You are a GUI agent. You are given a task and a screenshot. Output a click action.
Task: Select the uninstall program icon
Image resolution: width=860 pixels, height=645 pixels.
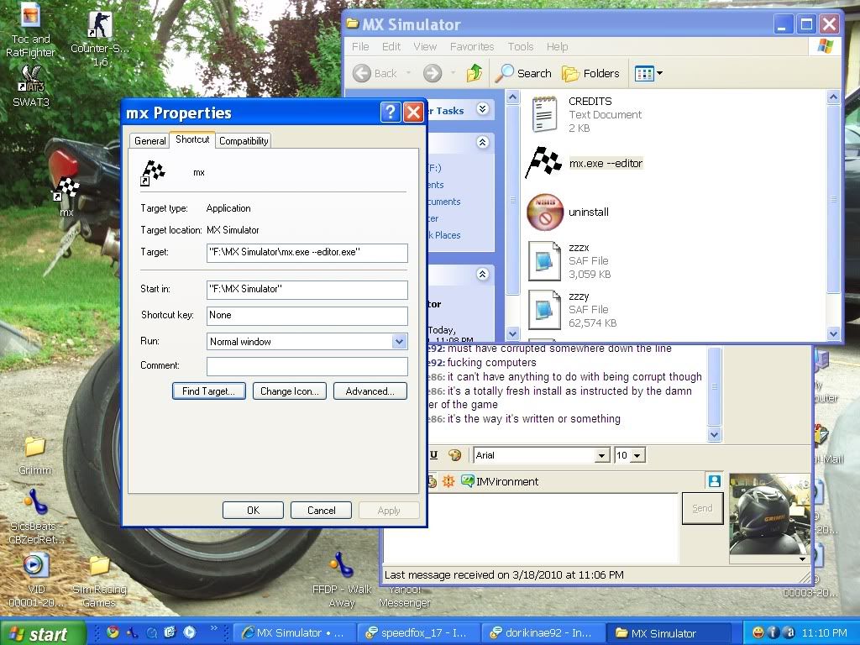(544, 212)
